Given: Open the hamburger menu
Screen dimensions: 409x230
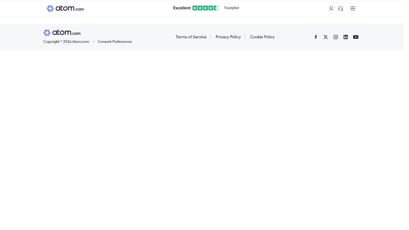Looking at the screenshot, I should pyautogui.click(x=353, y=9).
